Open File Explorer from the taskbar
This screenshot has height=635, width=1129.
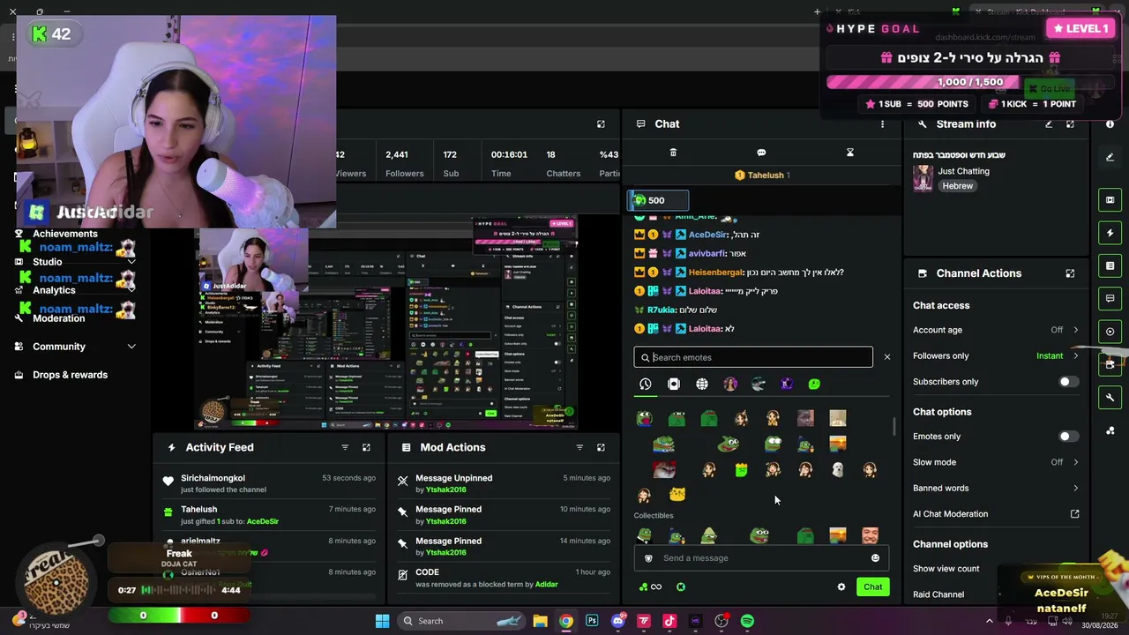[x=540, y=622]
